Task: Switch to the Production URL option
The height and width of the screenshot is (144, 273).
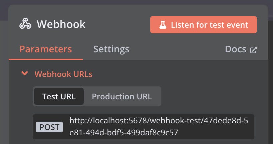Action: pyautogui.click(x=122, y=97)
